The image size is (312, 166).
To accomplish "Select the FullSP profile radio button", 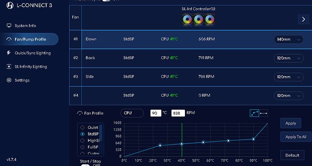I will (82, 147).
